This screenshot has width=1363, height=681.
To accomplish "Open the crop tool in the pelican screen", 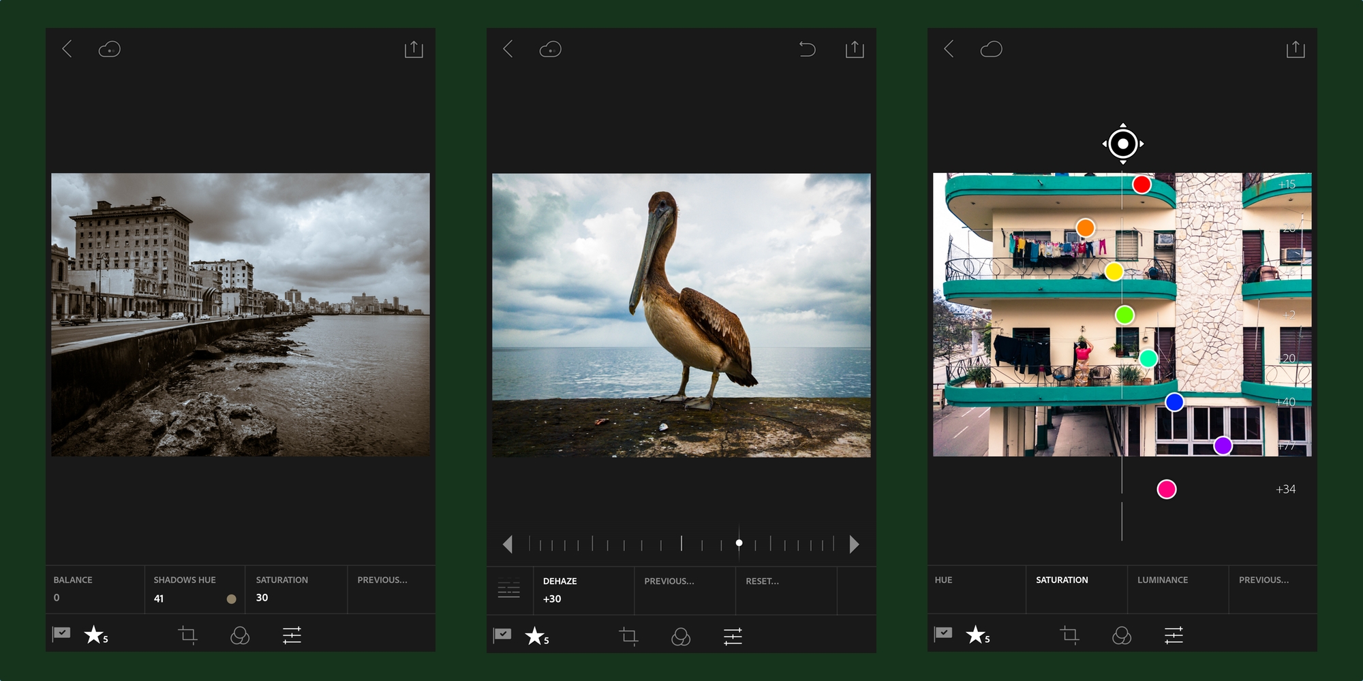I will click(628, 636).
